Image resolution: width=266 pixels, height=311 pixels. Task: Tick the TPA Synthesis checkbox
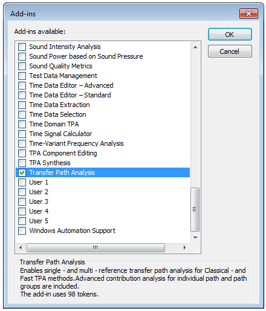22,163
